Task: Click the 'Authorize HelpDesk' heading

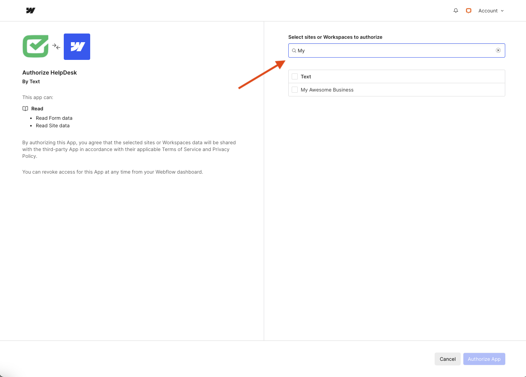Action: 49,73
